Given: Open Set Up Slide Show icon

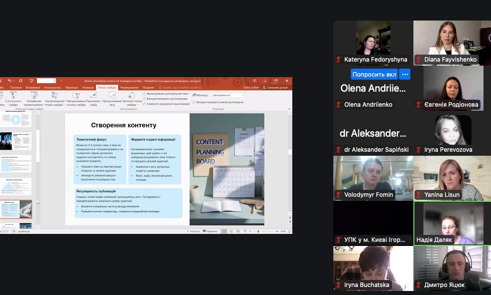Looking at the screenshot, I should (76, 95).
